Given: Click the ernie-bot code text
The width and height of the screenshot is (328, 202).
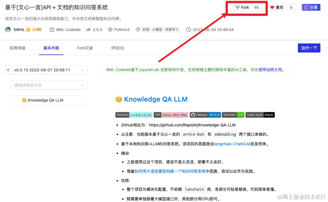Looking at the screenshot, I should (193, 134).
